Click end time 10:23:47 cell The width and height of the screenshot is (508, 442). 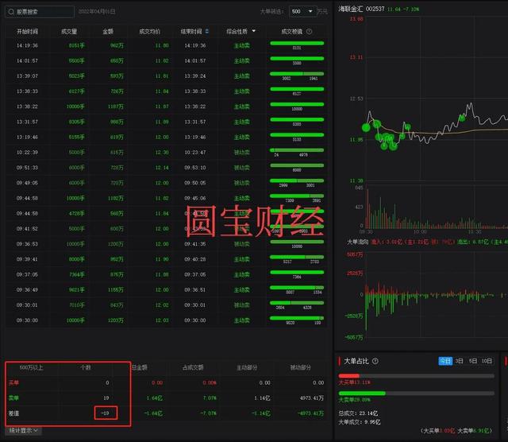click(x=195, y=153)
